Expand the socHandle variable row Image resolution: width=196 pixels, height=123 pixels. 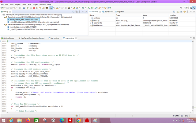coord(90,23)
